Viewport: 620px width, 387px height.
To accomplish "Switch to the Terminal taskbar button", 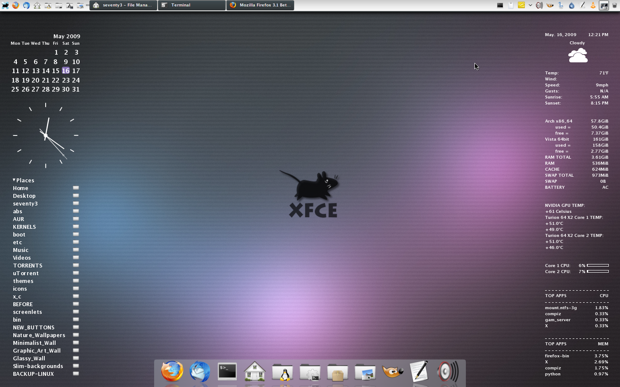I will [192, 5].
